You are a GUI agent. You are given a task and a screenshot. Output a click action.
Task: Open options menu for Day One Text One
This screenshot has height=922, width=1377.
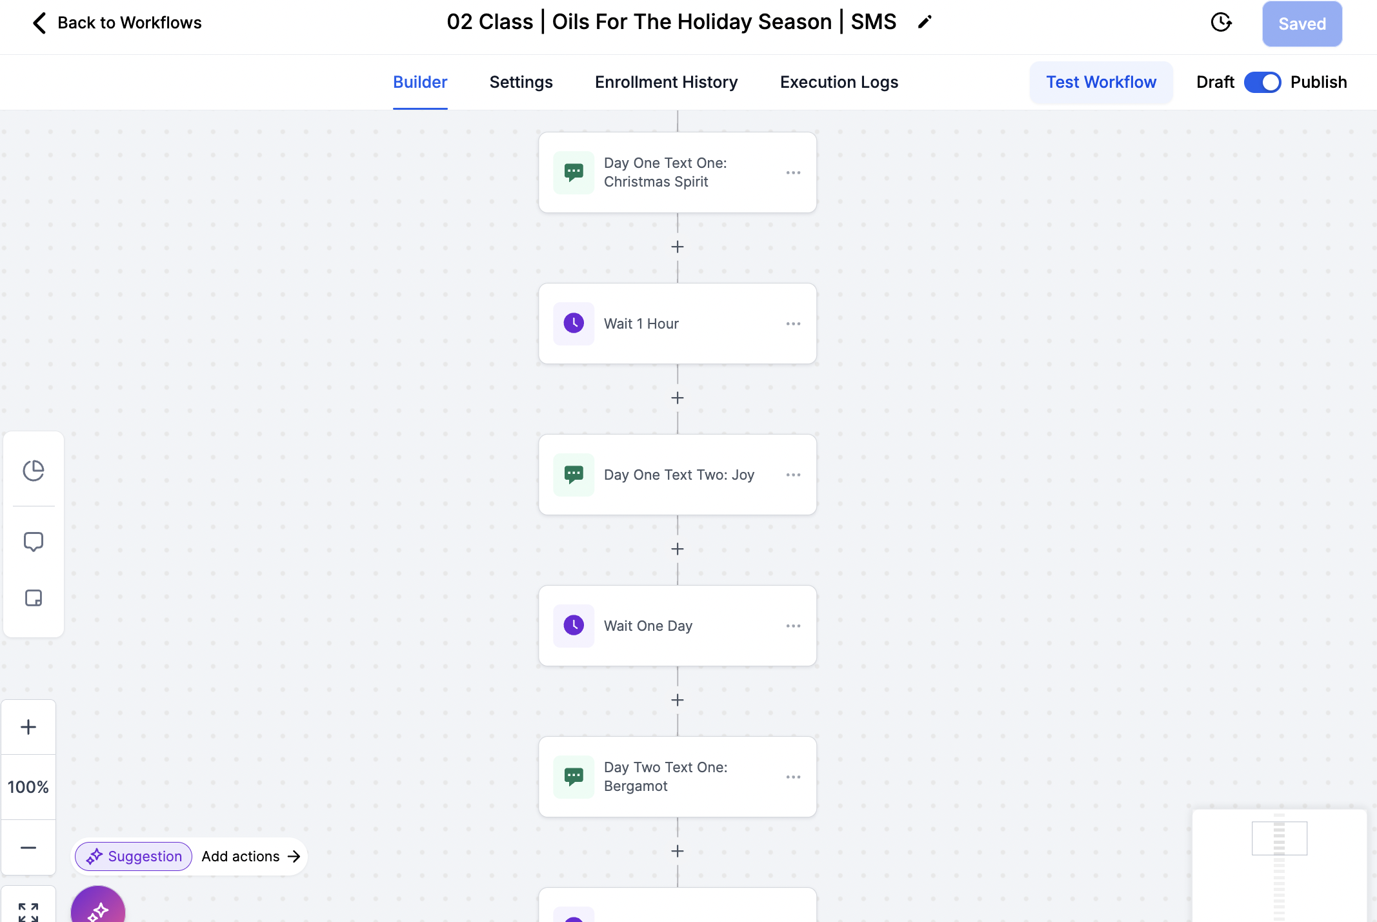click(x=793, y=172)
